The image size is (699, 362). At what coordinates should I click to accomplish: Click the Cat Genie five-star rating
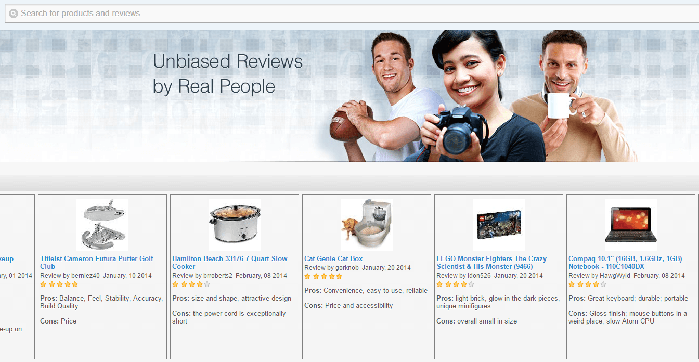(323, 277)
